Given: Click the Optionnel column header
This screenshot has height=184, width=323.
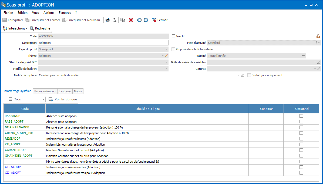Looking at the screenshot, I should [x=302, y=109].
